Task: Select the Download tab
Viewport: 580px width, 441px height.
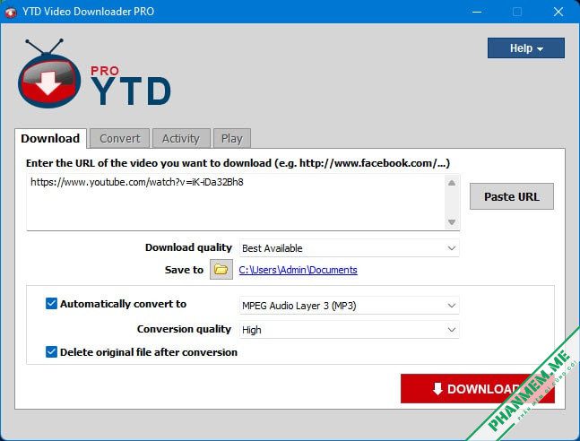Action: click(x=50, y=138)
